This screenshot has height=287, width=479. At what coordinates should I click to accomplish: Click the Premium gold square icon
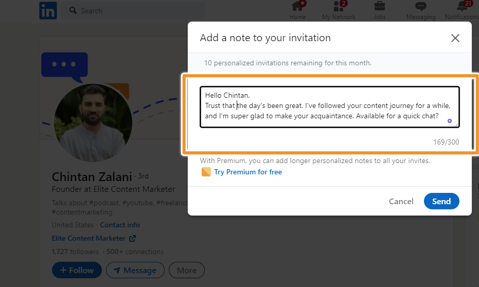206,172
